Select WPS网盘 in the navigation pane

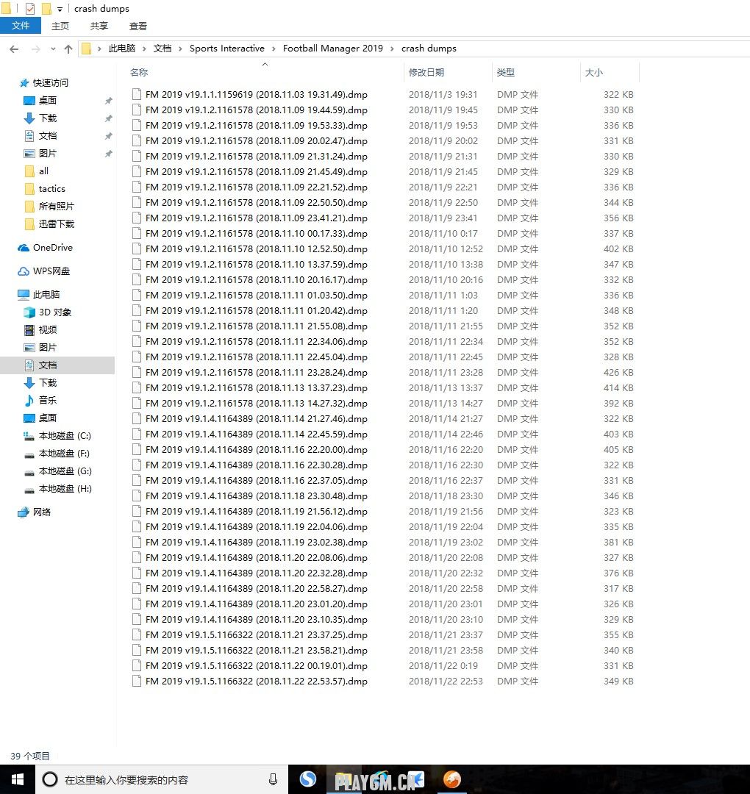(51, 271)
